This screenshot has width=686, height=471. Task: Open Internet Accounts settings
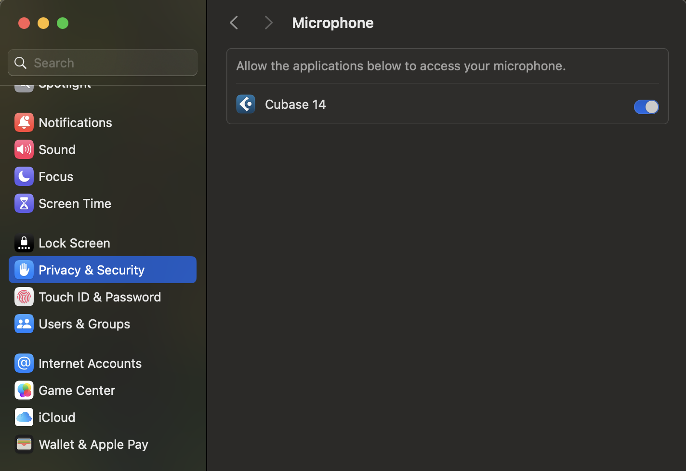90,363
